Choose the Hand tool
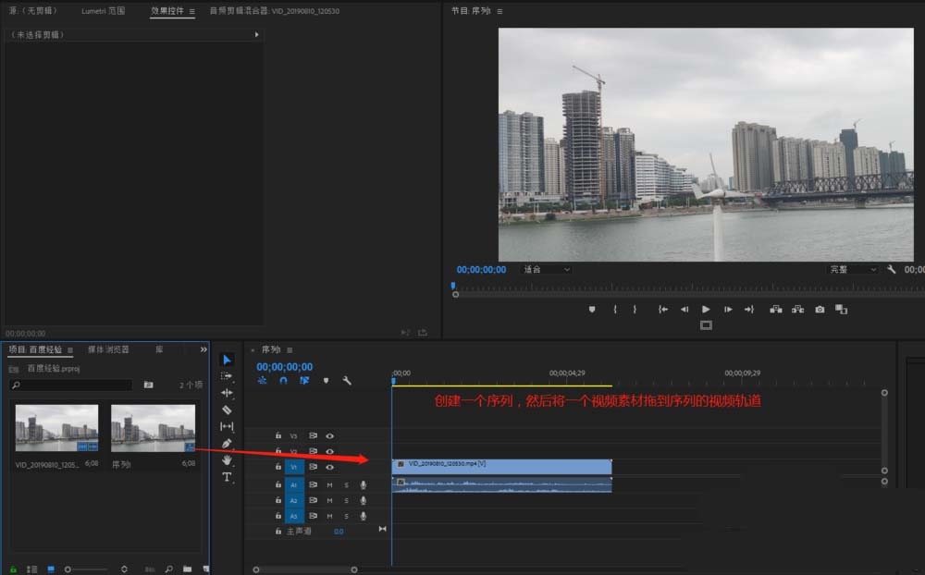The height and width of the screenshot is (575, 925). tap(228, 459)
